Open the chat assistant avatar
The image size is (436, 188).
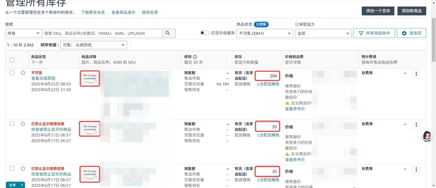(x=427, y=136)
